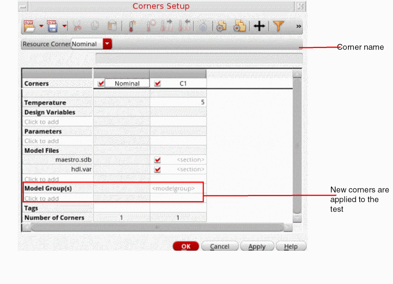Toggle maestro.sdb checkbox for C1
This screenshot has height=284, width=393.
158,160
